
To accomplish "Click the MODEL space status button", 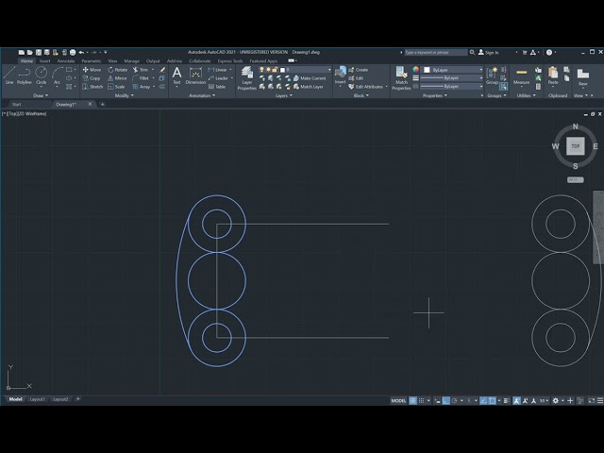I will (x=398, y=400).
